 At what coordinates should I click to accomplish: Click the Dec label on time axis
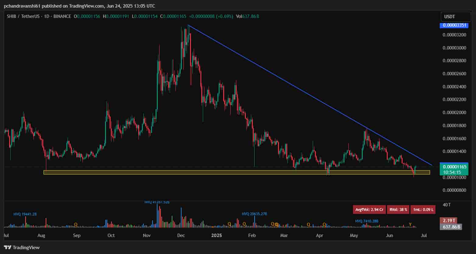(181, 235)
